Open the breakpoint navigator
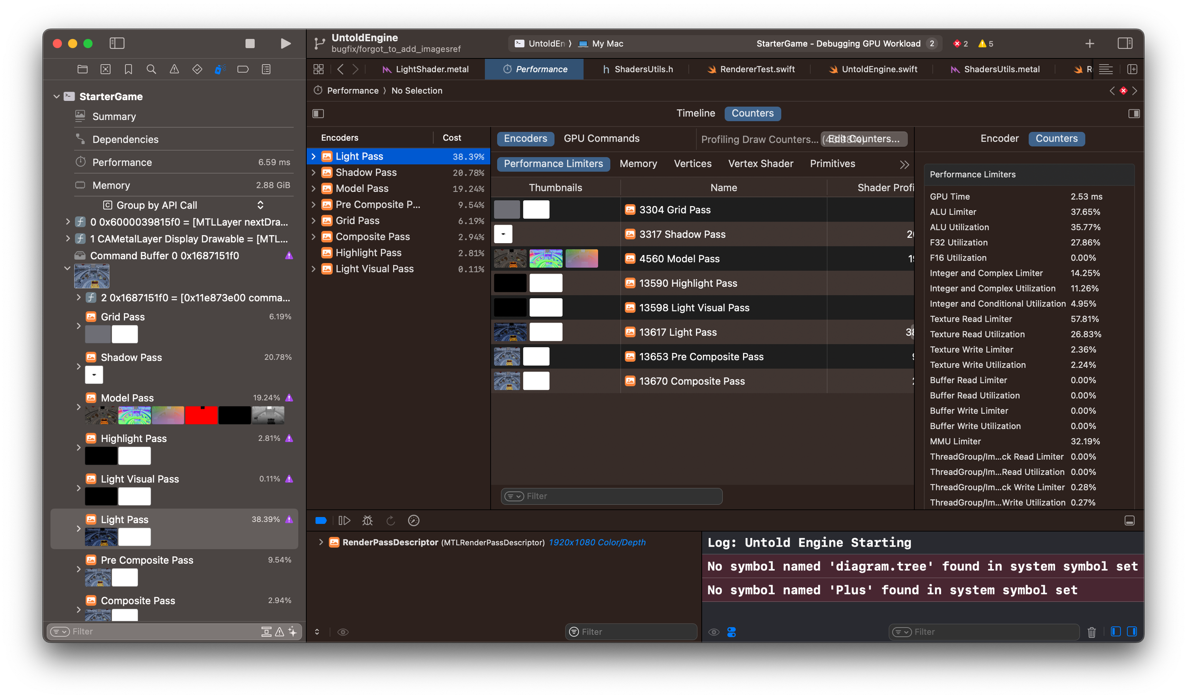The image size is (1187, 699). [x=243, y=69]
